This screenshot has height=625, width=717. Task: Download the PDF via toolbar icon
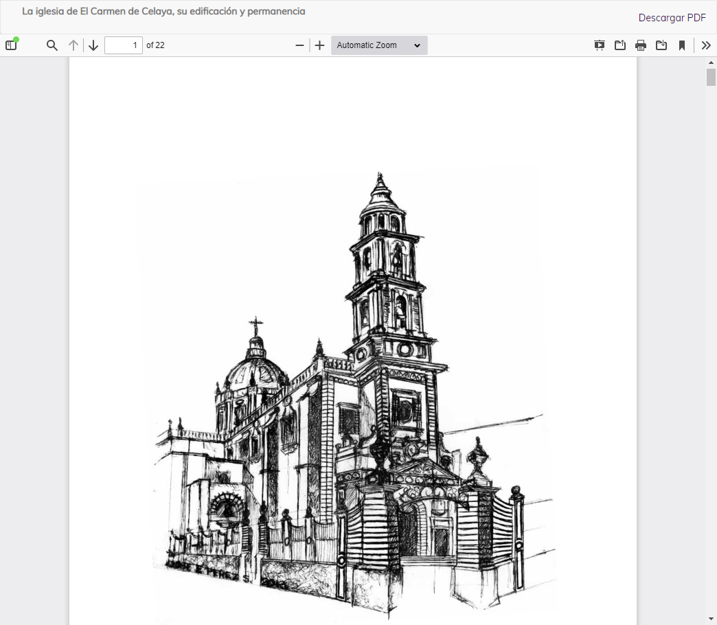(x=661, y=45)
